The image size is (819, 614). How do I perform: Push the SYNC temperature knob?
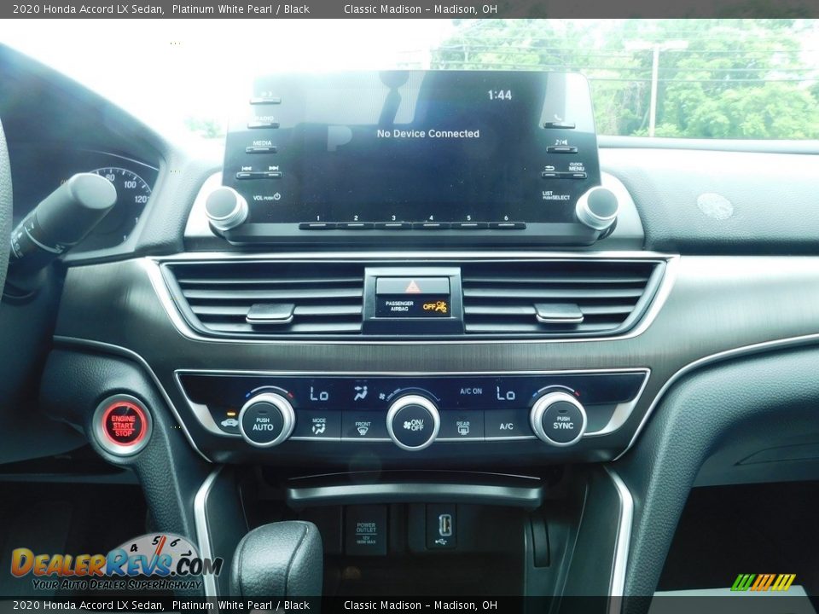[x=559, y=419]
